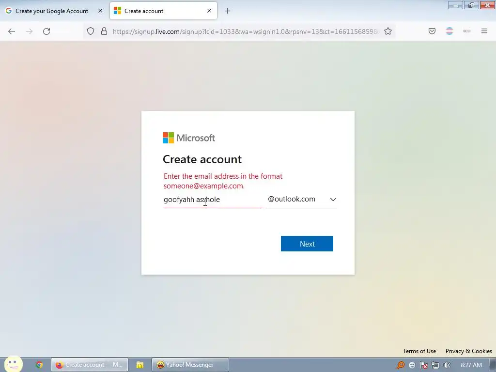The height and width of the screenshot is (372, 496).
Task: Close the Create your Google Account tab
Action: [100, 11]
